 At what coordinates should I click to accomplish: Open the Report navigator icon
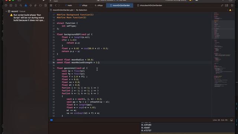(45, 6)
